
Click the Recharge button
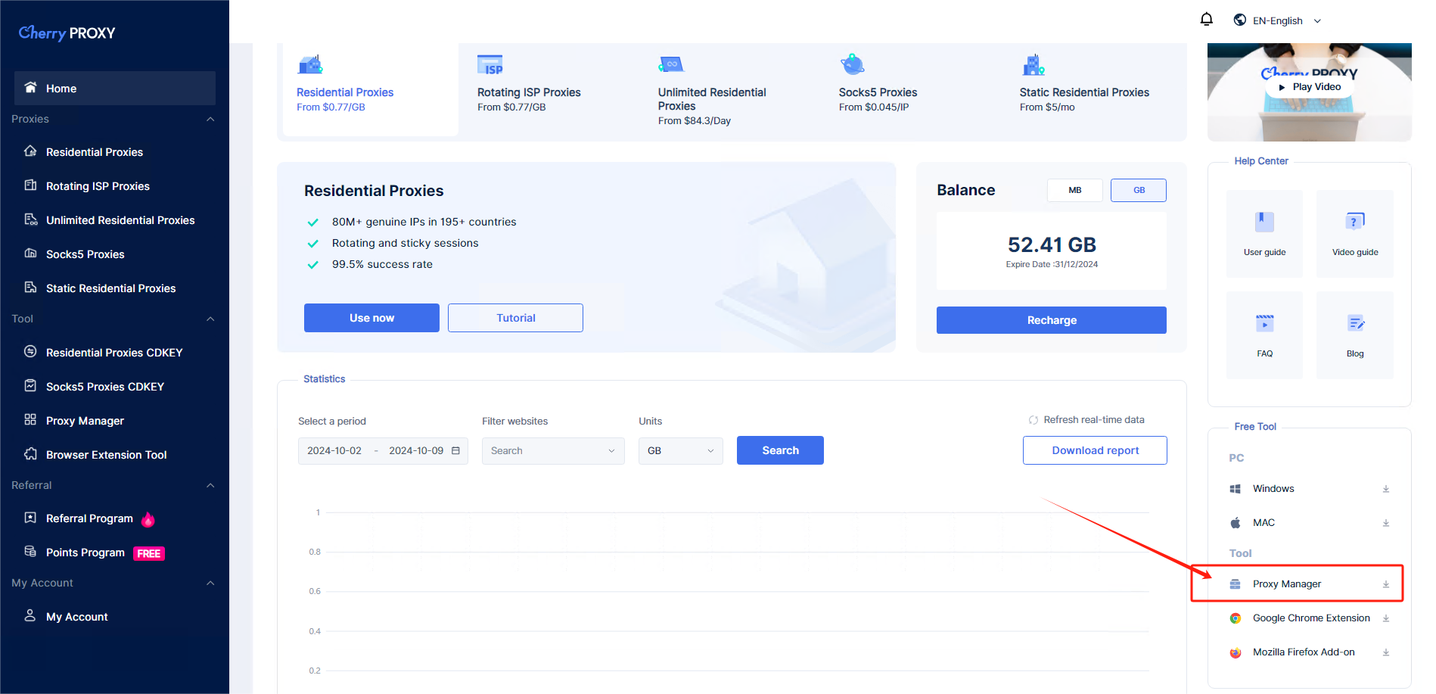point(1051,320)
